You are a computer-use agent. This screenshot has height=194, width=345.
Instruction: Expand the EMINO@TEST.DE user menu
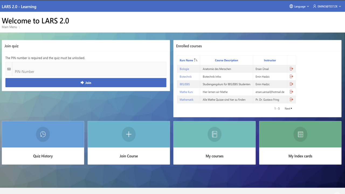327,6
